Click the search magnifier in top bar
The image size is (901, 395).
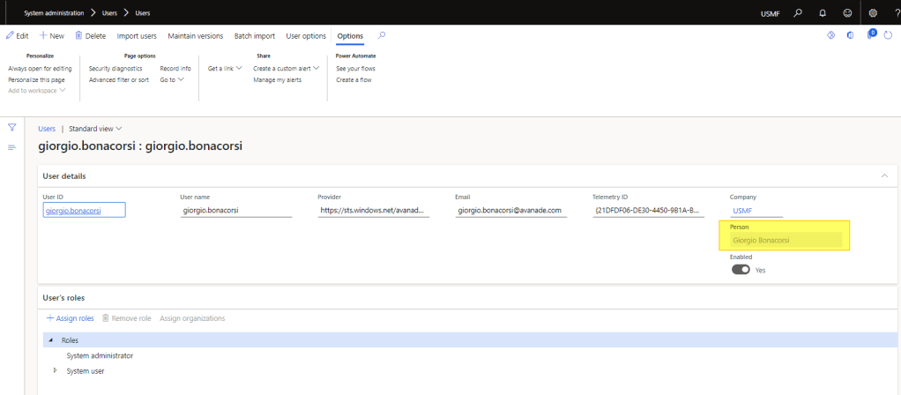point(798,13)
